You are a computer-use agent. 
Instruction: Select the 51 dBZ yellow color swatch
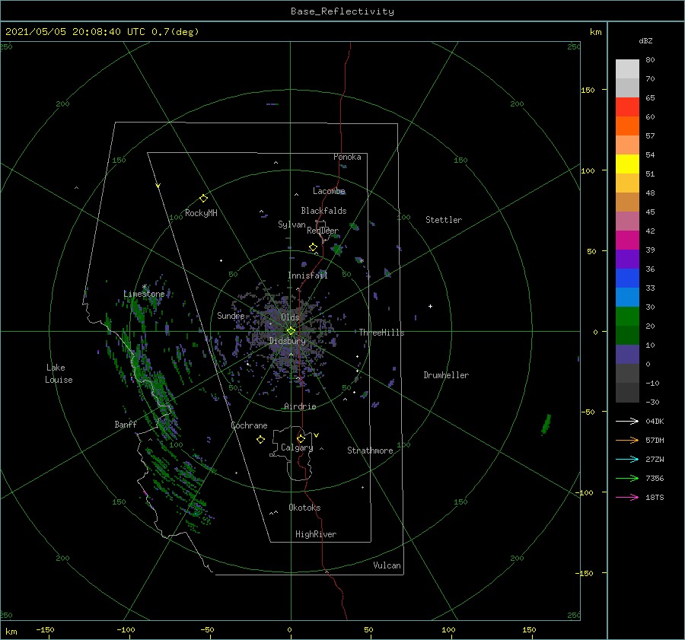627,164
